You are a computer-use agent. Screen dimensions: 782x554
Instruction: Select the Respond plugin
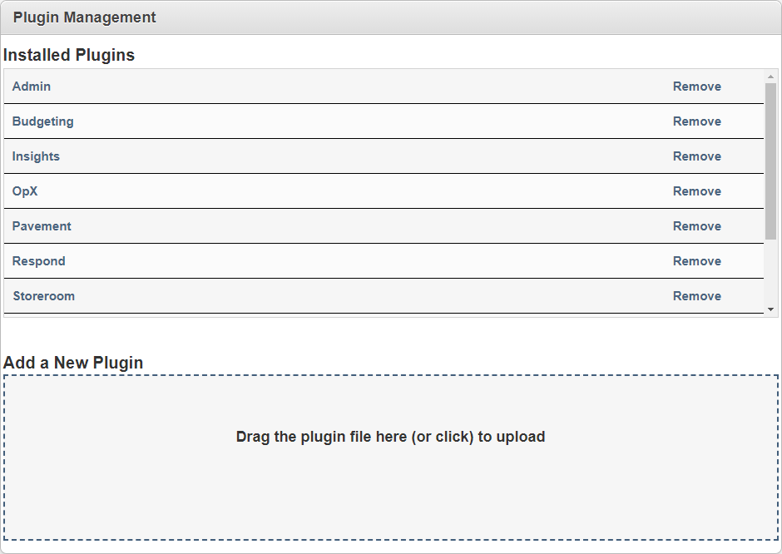click(x=37, y=261)
